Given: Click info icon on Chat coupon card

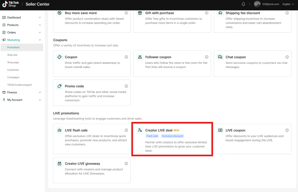Looking at the screenshot, I should tap(287, 57).
